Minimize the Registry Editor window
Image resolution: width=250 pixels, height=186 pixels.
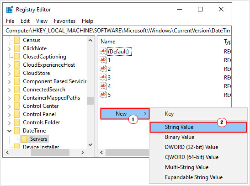coord(180,10)
